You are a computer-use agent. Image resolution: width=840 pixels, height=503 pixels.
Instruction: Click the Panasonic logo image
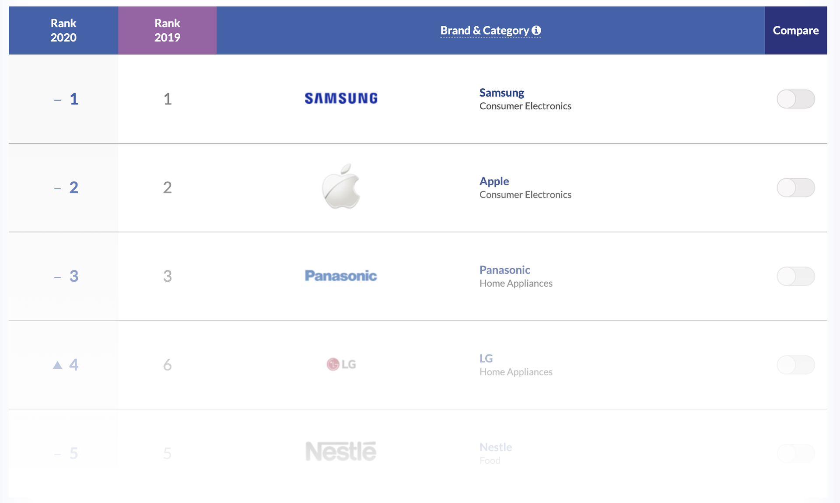(341, 276)
